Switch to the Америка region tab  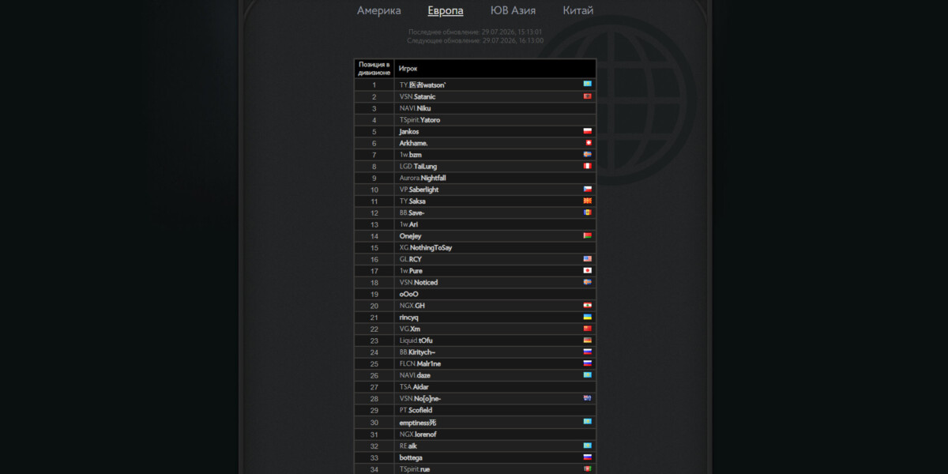(x=379, y=10)
